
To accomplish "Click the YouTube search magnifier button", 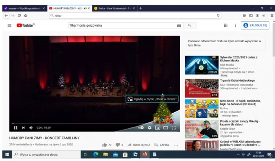I will [x=190, y=25].
